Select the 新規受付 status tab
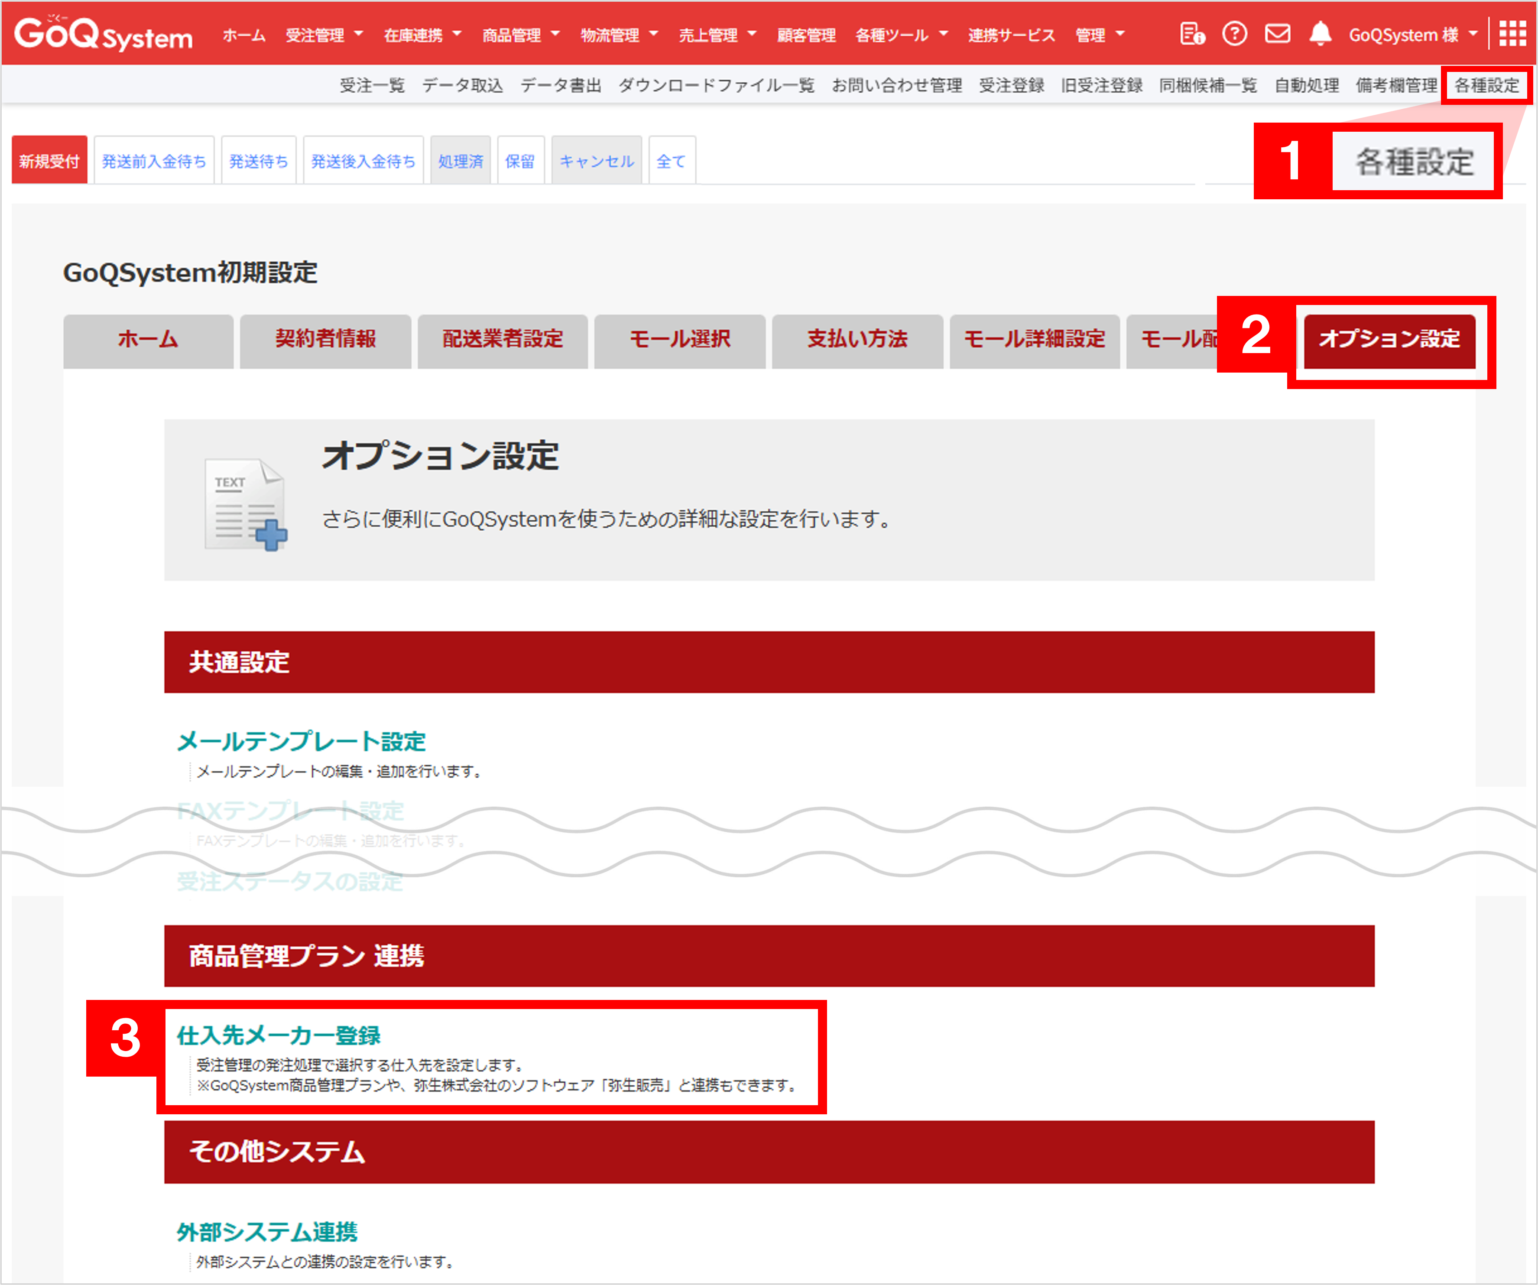Viewport: 1538px width, 1285px height. pos(49,161)
